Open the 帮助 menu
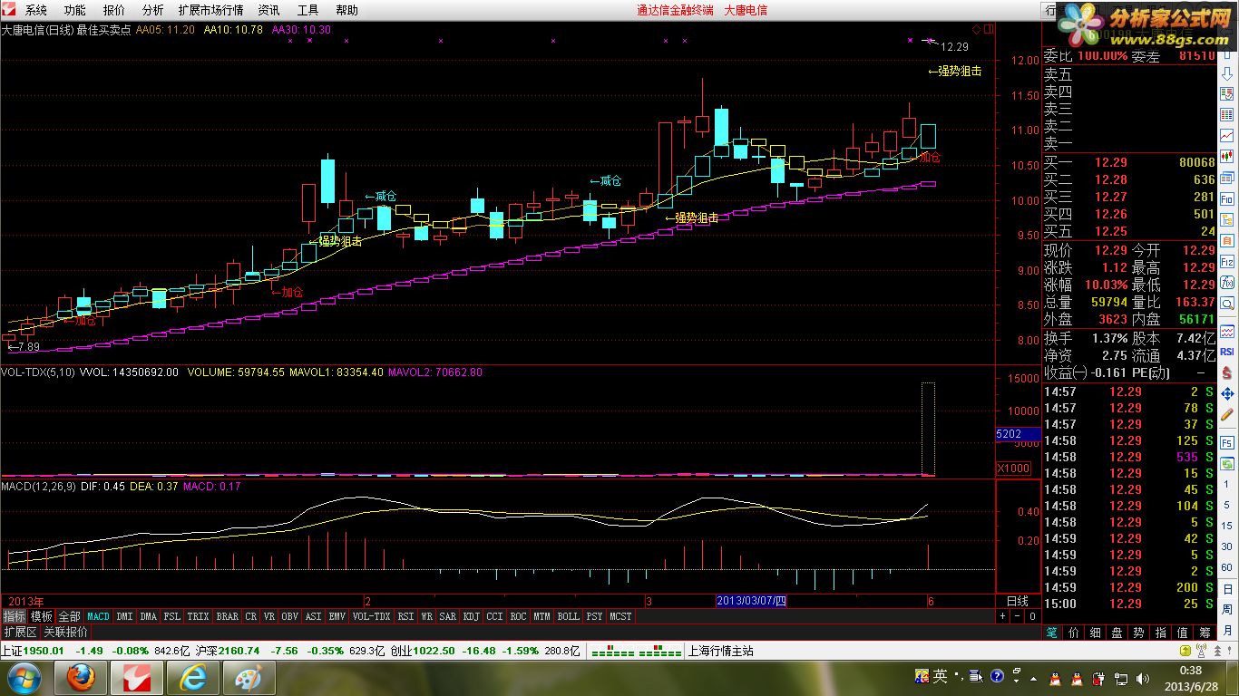The image size is (1239, 696). (347, 10)
